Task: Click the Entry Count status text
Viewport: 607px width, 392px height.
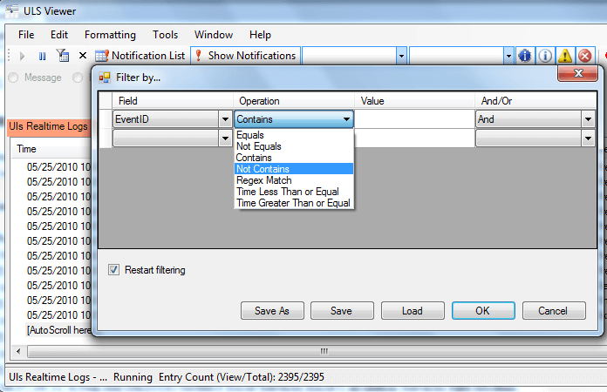Action: coord(242,377)
